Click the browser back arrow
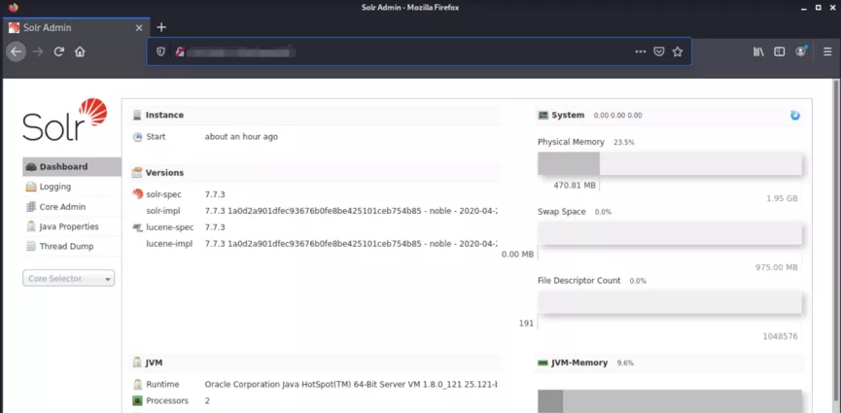 [x=16, y=52]
